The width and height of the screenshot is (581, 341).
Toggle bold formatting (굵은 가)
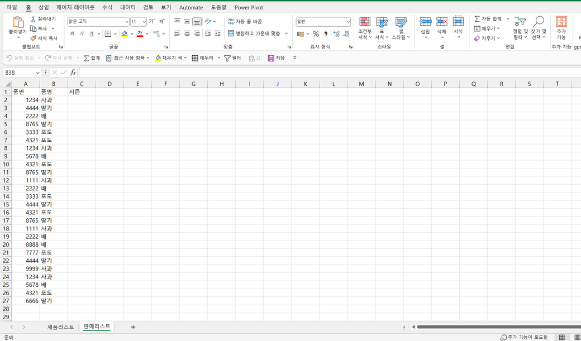click(72, 34)
